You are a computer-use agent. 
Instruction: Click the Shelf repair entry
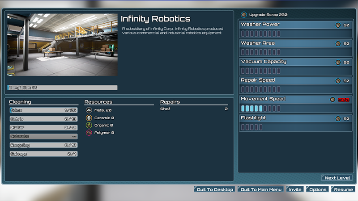(194, 109)
